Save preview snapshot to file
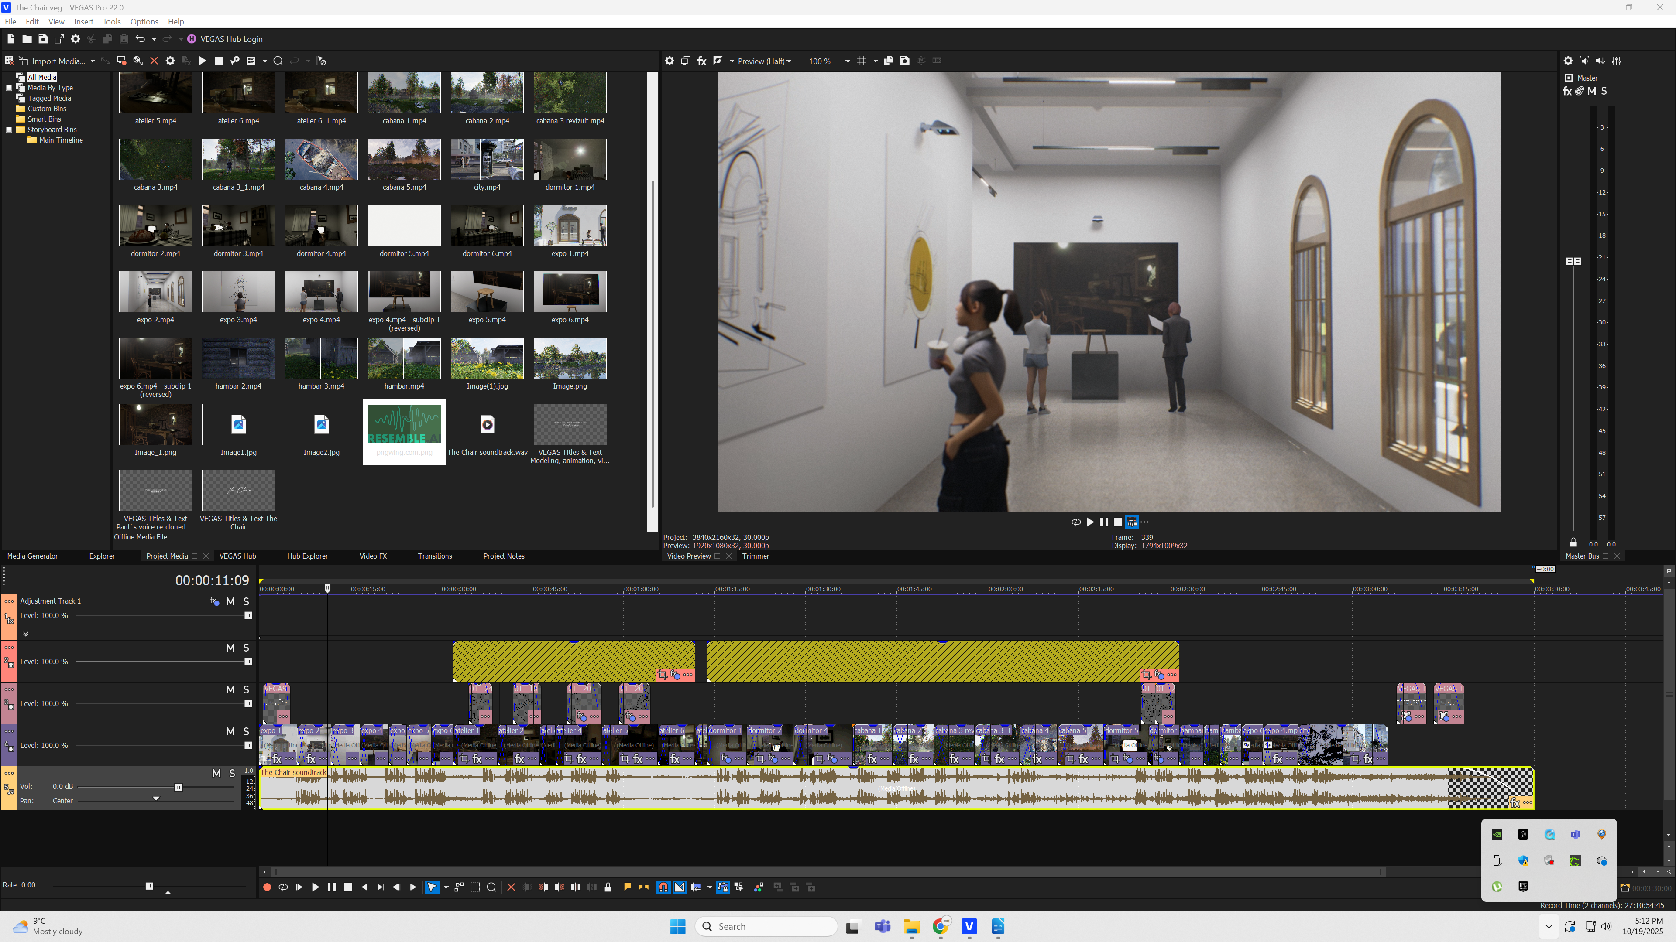This screenshot has width=1676, height=942. [904, 61]
